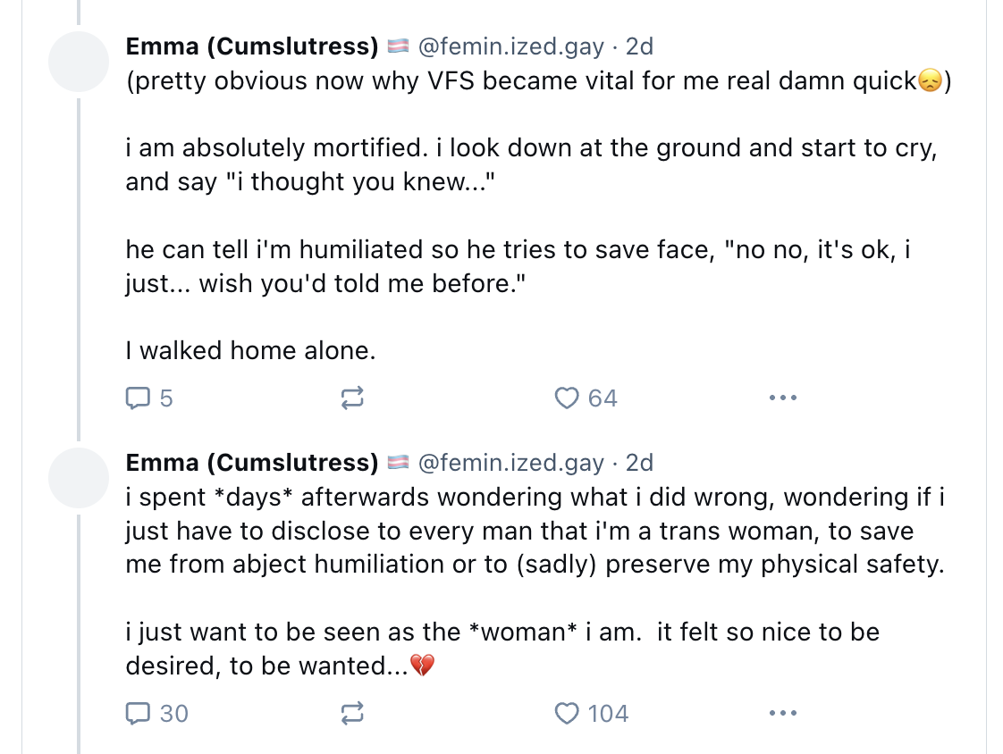Repost the post with 104 likes
Screen dimensions: 1003x754
352,713
